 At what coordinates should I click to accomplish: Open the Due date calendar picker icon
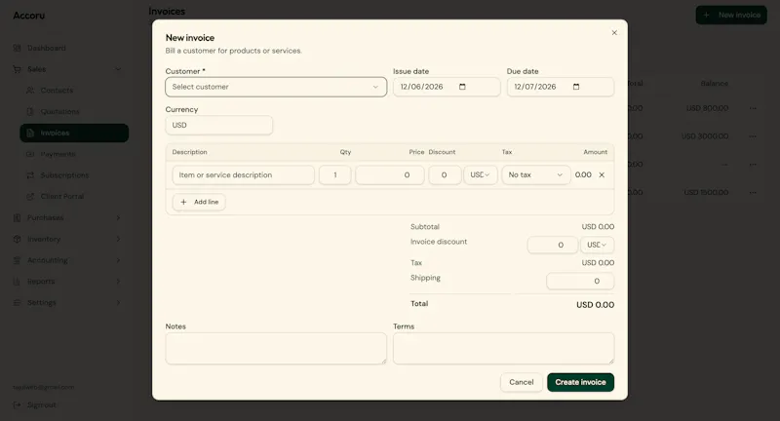(576, 87)
